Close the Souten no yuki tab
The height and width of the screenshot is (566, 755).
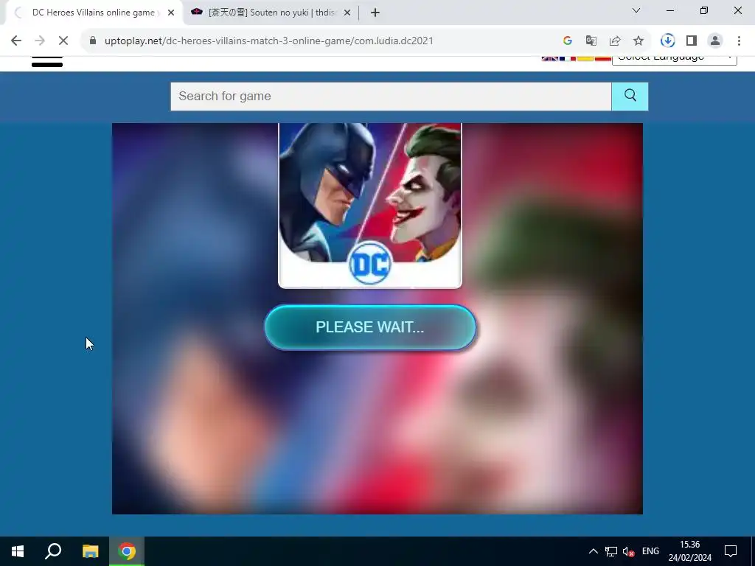(347, 13)
